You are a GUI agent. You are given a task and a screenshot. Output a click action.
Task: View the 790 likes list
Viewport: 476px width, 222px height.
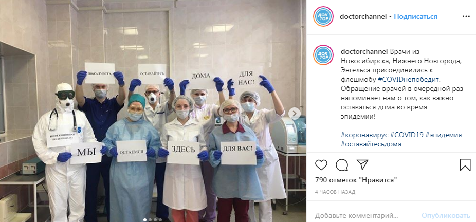pyautogui.click(x=356, y=180)
